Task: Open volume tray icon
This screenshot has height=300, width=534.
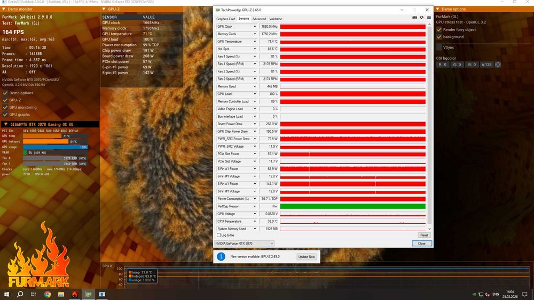Action: pos(488,294)
